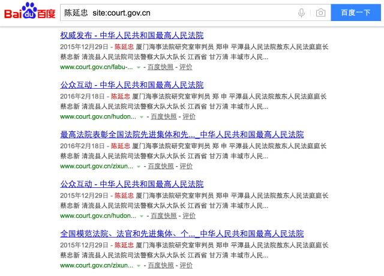Open 百度快照 for the 全国模范法院 result
Viewport: 384px width, 276px height.
[x=162, y=265]
